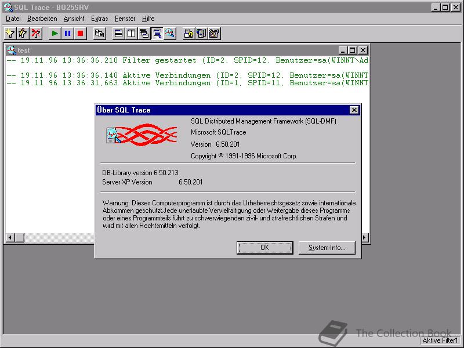Screen dimensions: 464x348
Task: Click the Delete Filter red-cross icon
Action: pos(36,34)
